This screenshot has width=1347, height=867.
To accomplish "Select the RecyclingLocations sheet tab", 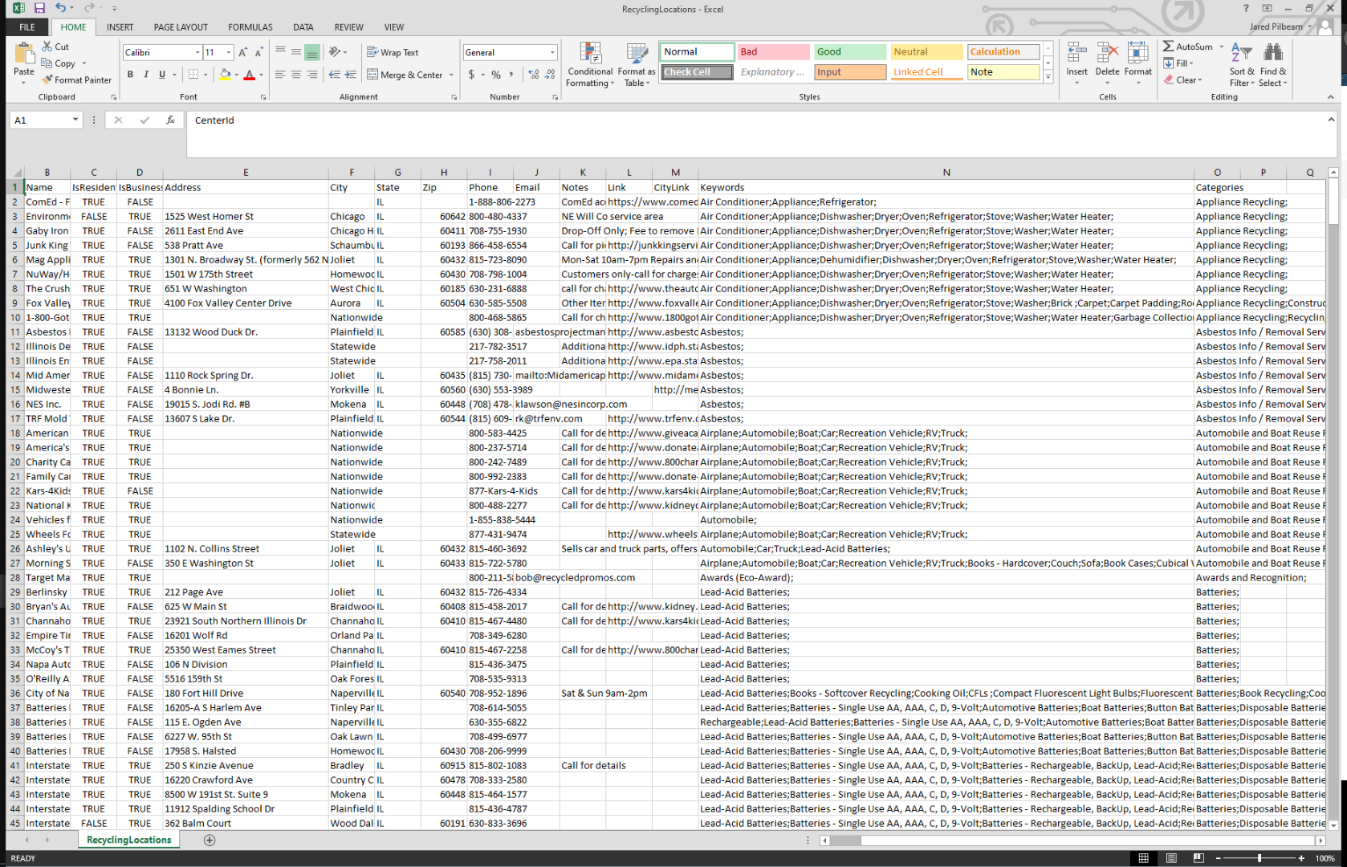I will tap(129, 840).
